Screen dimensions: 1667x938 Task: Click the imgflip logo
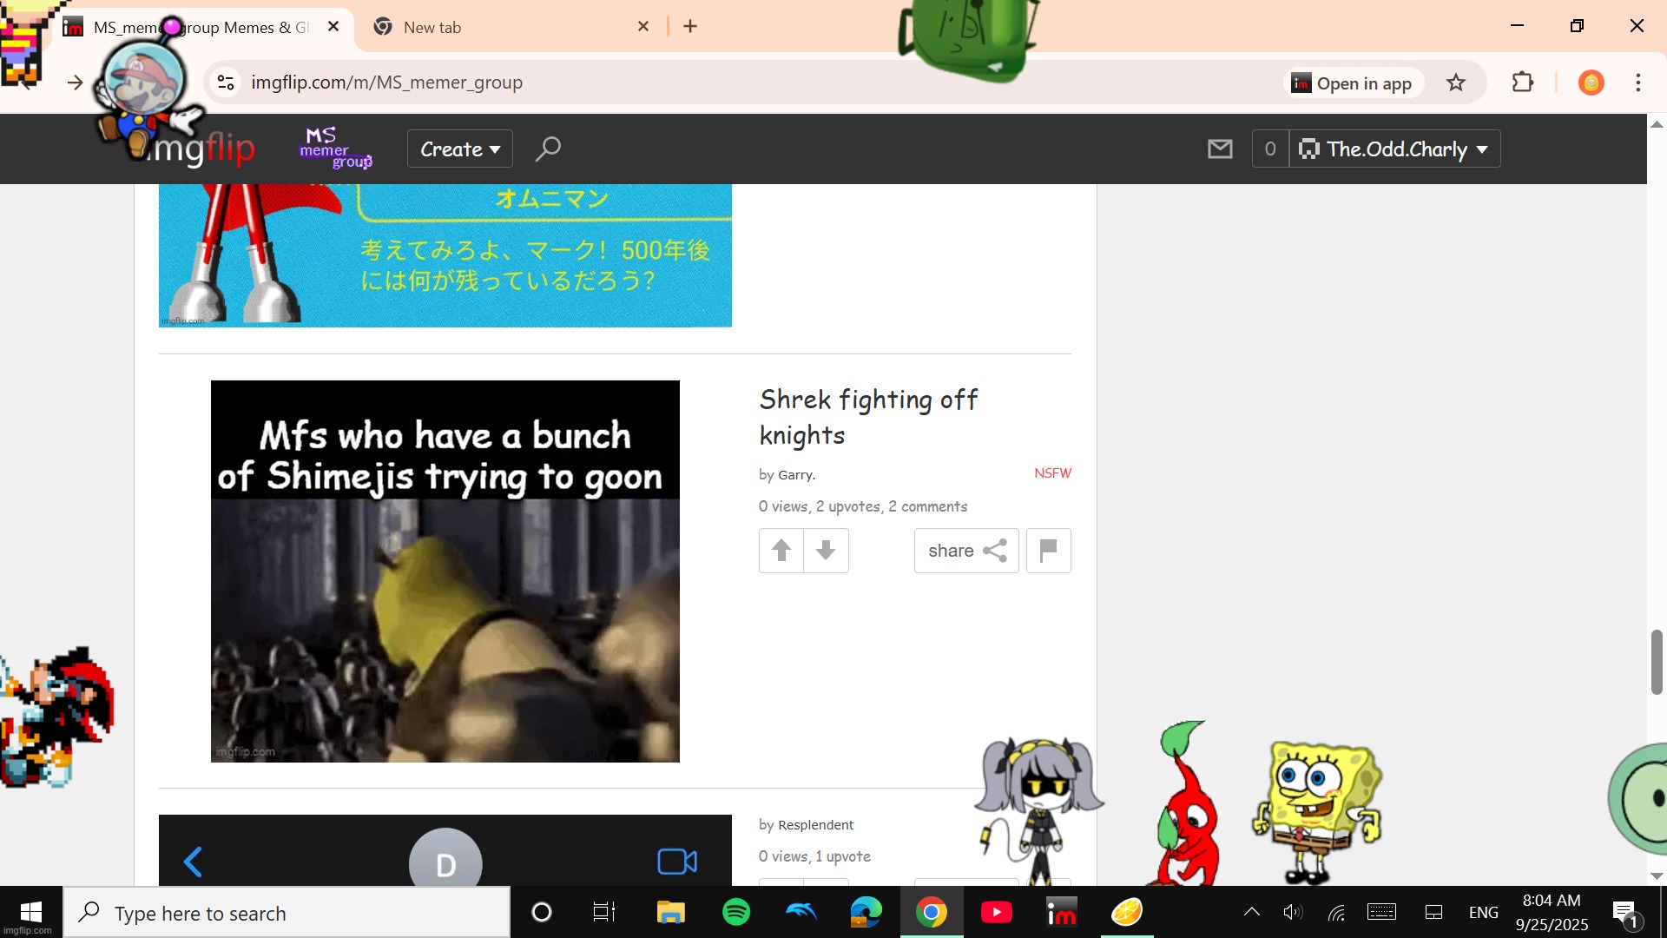pos(200,149)
